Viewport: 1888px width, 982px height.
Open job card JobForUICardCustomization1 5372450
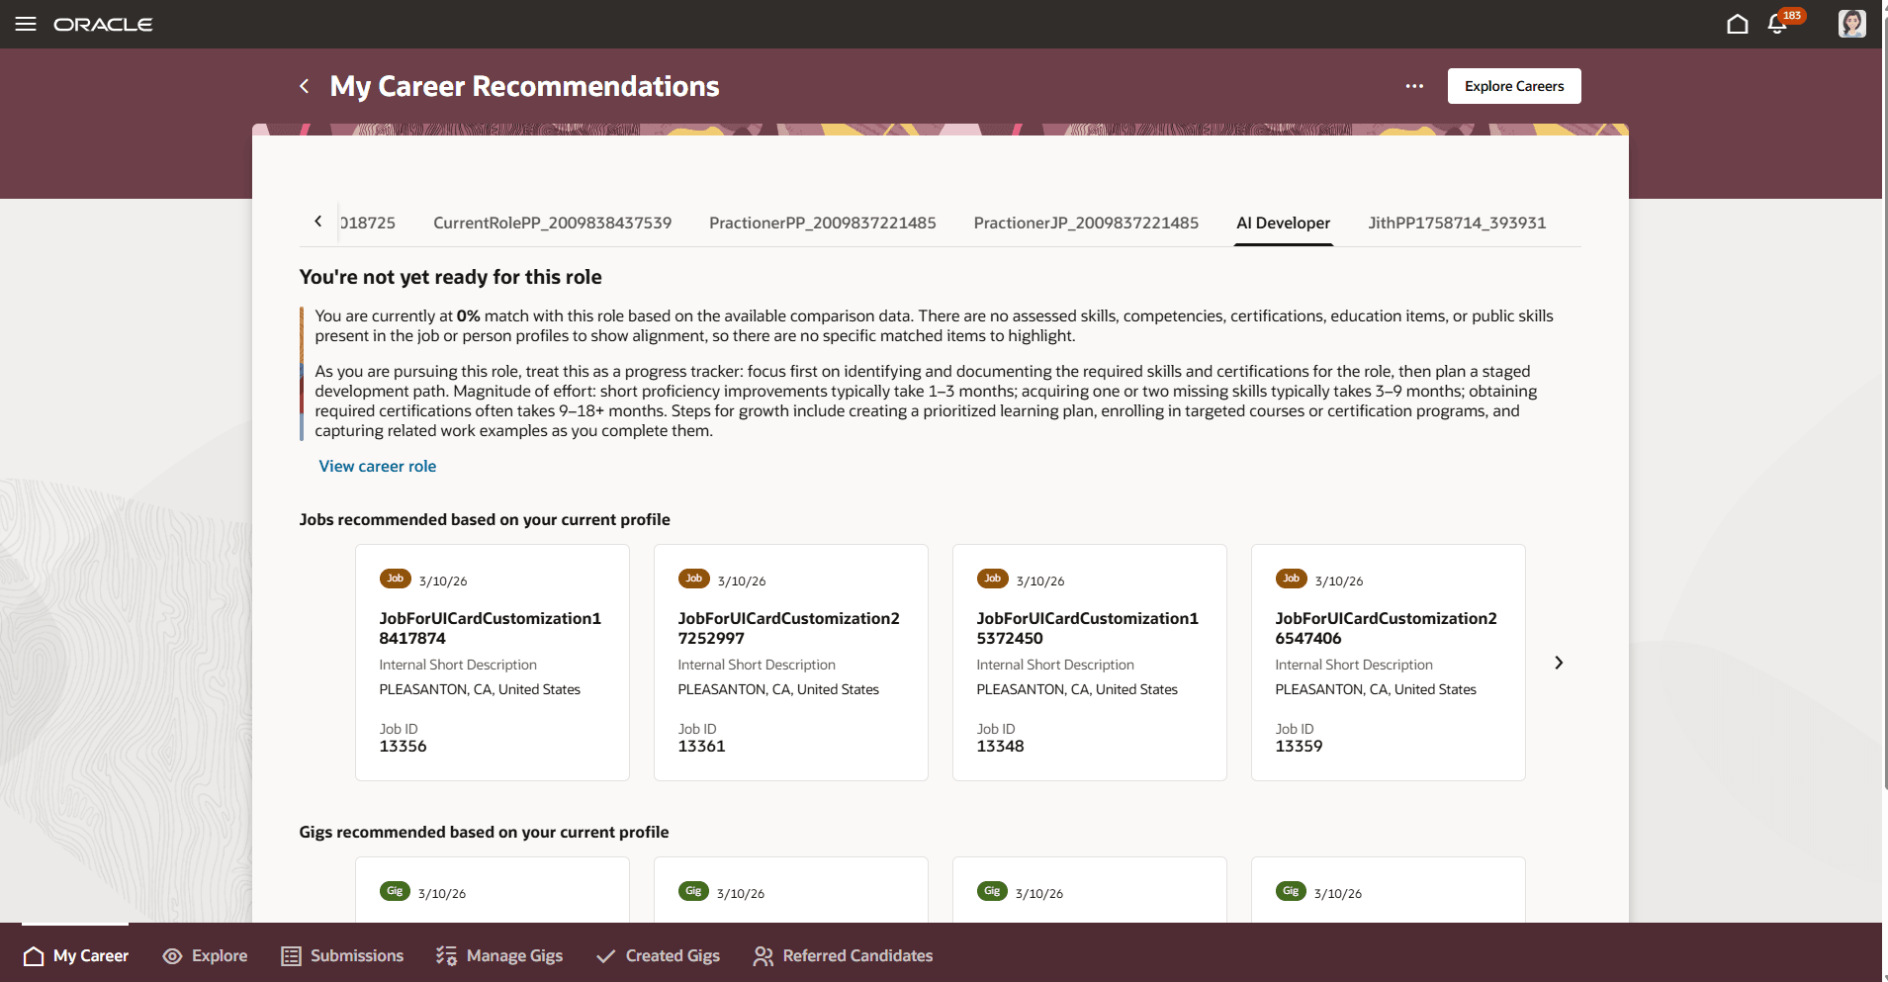click(x=1090, y=663)
